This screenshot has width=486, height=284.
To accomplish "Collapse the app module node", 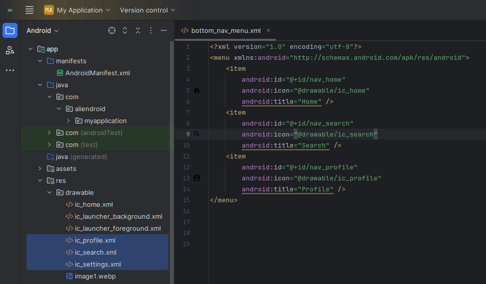I will point(30,49).
